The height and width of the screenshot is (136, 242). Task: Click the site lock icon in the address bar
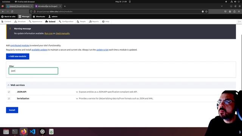pyautogui.click(x=34, y=12)
